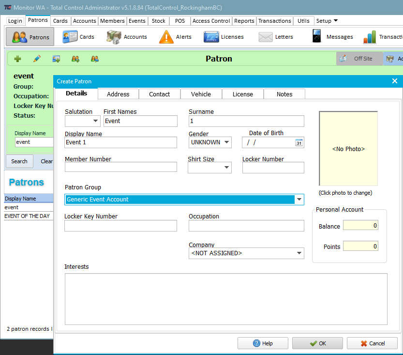Click the Search button in patron panel
403x355 pixels.
tap(19, 161)
